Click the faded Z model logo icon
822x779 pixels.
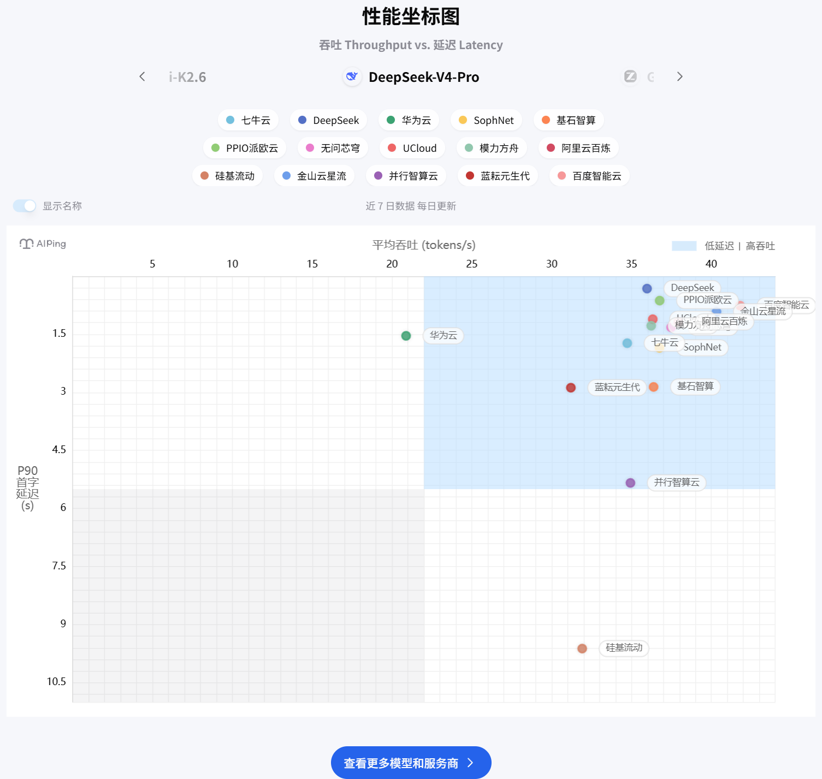point(630,76)
